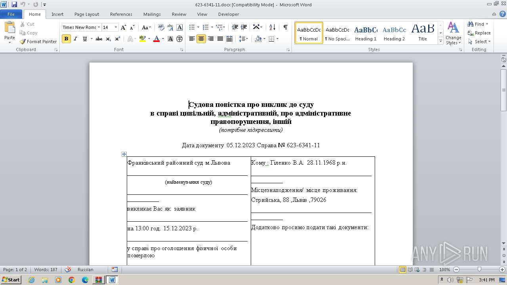This screenshot has width=507, height=285.
Task: Click the Save icon in Quick Access toolbar
Action: pos(14,4)
